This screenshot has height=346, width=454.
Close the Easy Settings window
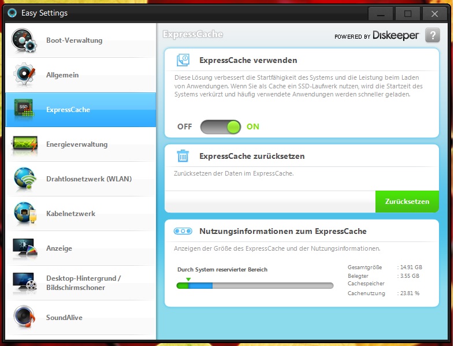point(434,14)
